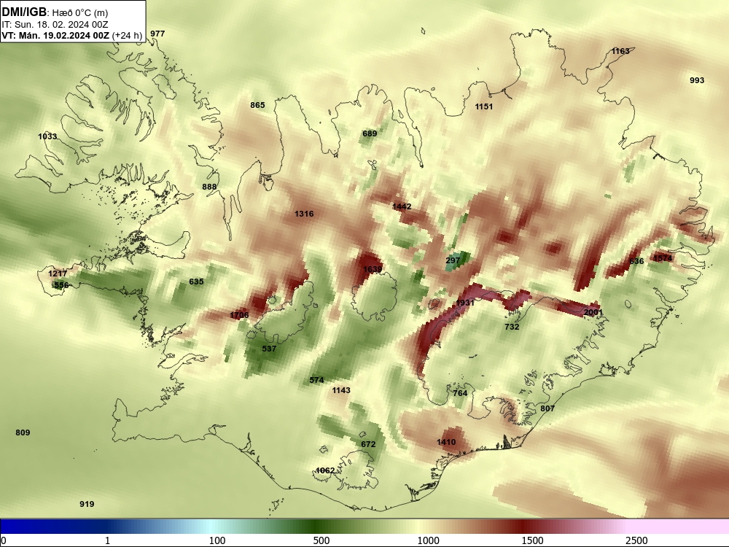Click the 100 label on the color scale
The width and height of the screenshot is (729, 547).
pyautogui.click(x=217, y=540)
